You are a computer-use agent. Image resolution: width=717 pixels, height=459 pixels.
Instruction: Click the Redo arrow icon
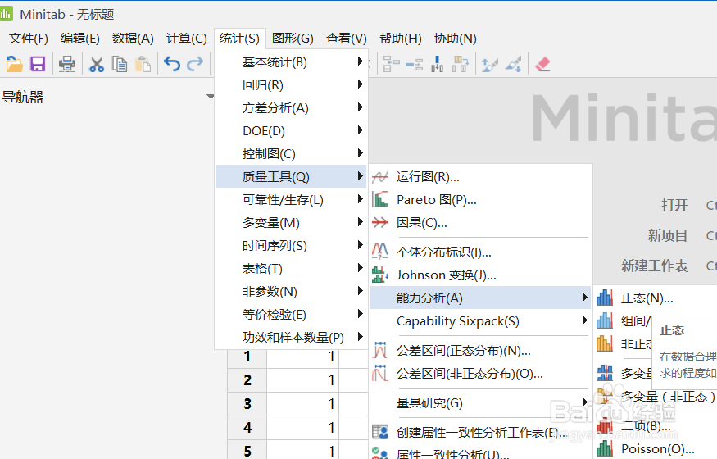pos(195,64)
